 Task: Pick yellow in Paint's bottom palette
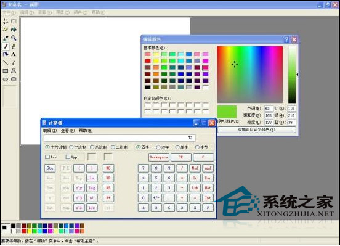click(30, 231)
